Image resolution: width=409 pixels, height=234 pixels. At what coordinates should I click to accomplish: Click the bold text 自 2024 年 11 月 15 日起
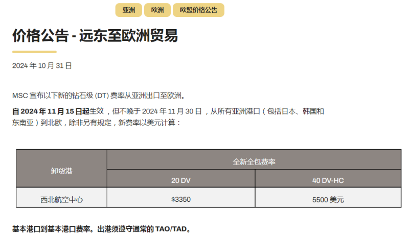(x=51, y=111)
